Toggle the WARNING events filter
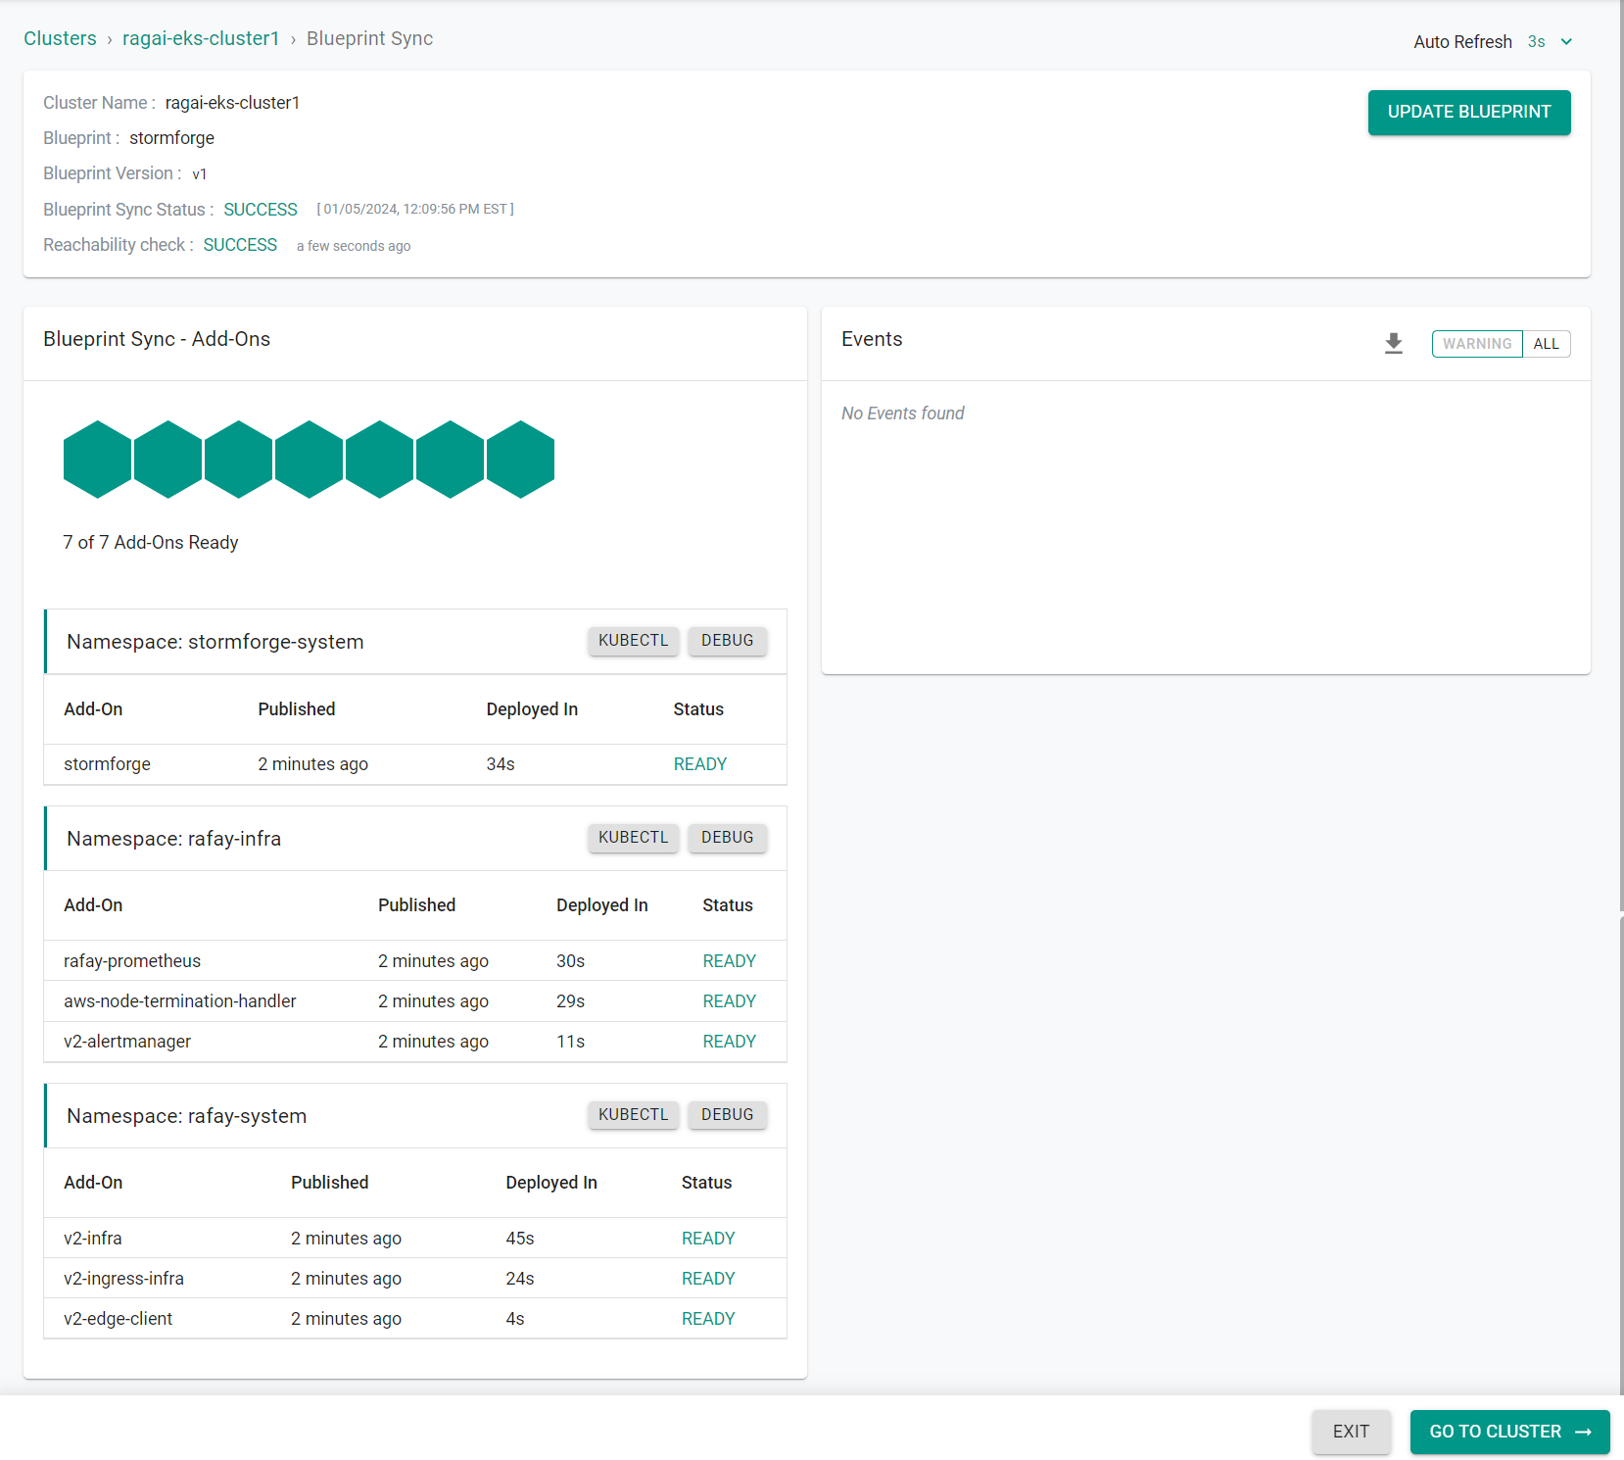 click(x=1477, y=344)
